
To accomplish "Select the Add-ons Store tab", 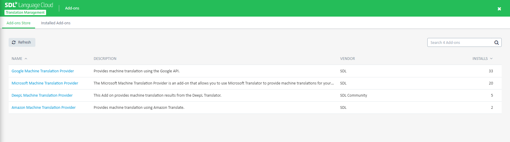I will (18, 23).
